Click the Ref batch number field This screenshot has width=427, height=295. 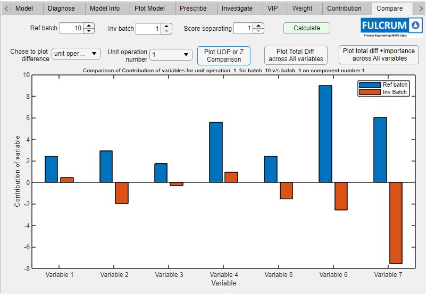pos(71,28)
